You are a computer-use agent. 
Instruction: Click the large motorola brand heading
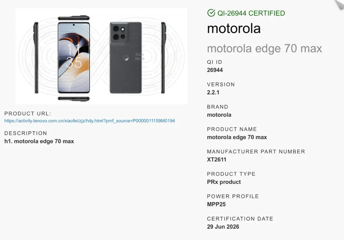(234, 29)
